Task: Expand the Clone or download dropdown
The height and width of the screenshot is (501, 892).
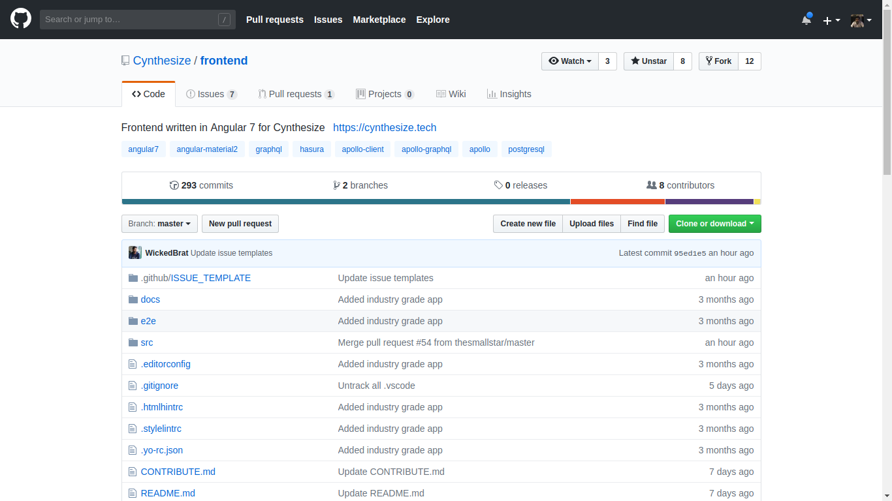Action: [x=714, y=223]
